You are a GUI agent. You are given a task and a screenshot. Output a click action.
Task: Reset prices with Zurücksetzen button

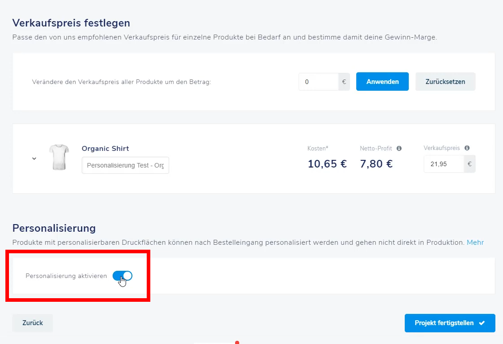[445, 82]
